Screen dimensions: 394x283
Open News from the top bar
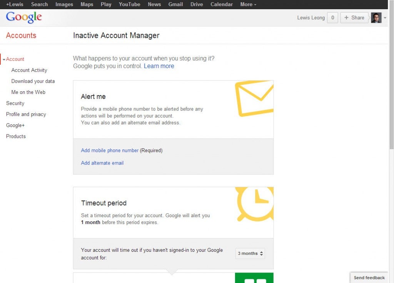154,4
